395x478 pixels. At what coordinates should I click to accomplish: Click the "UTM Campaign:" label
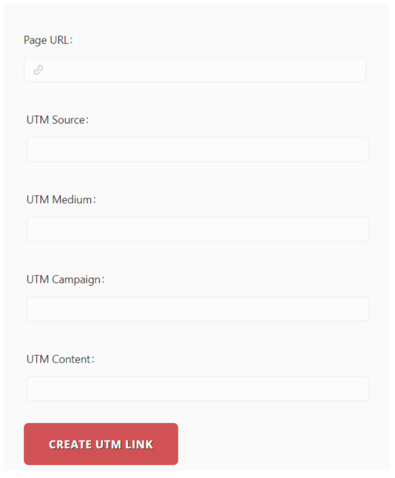tap(65, 280)
